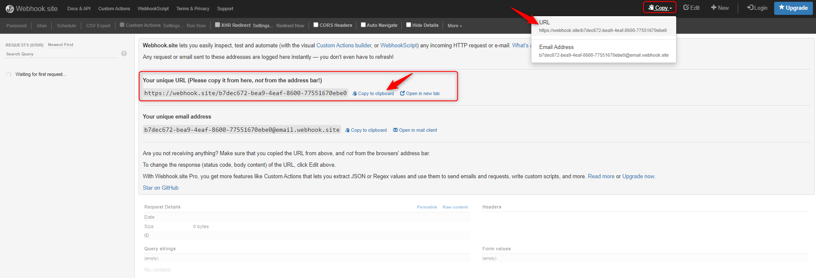
Task: Click the Webhook.site logo icon
Action: 9,9
